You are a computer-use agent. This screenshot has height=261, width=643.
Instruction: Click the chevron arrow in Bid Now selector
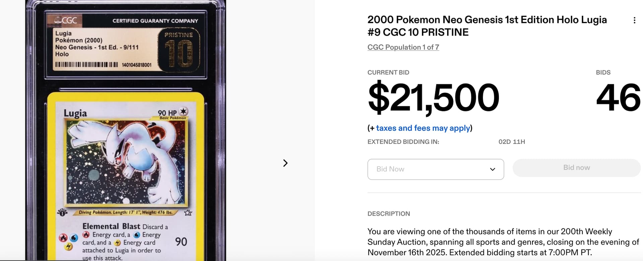tap(492, 169)
